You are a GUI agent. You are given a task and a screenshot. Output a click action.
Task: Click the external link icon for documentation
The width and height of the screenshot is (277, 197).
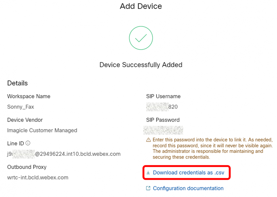click(148, 188)
